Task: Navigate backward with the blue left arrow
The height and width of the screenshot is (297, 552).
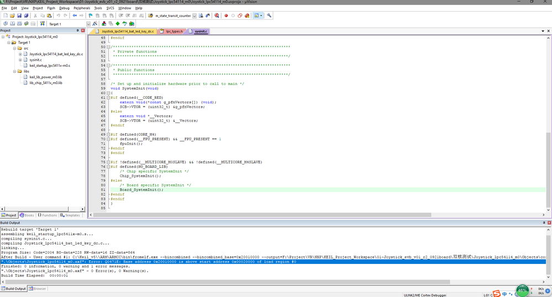Action: click(75, 15)
